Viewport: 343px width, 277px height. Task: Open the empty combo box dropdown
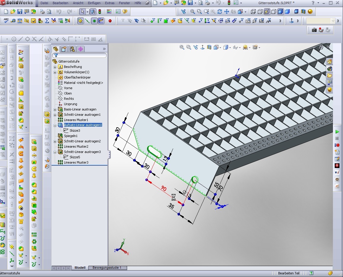(333, 21)
